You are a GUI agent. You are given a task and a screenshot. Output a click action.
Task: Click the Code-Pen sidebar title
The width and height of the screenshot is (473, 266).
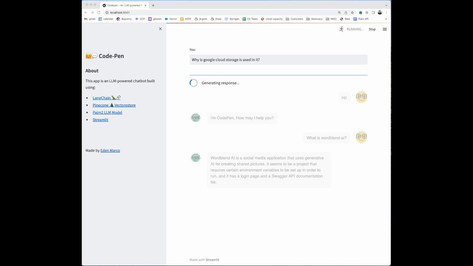(105, 56)
